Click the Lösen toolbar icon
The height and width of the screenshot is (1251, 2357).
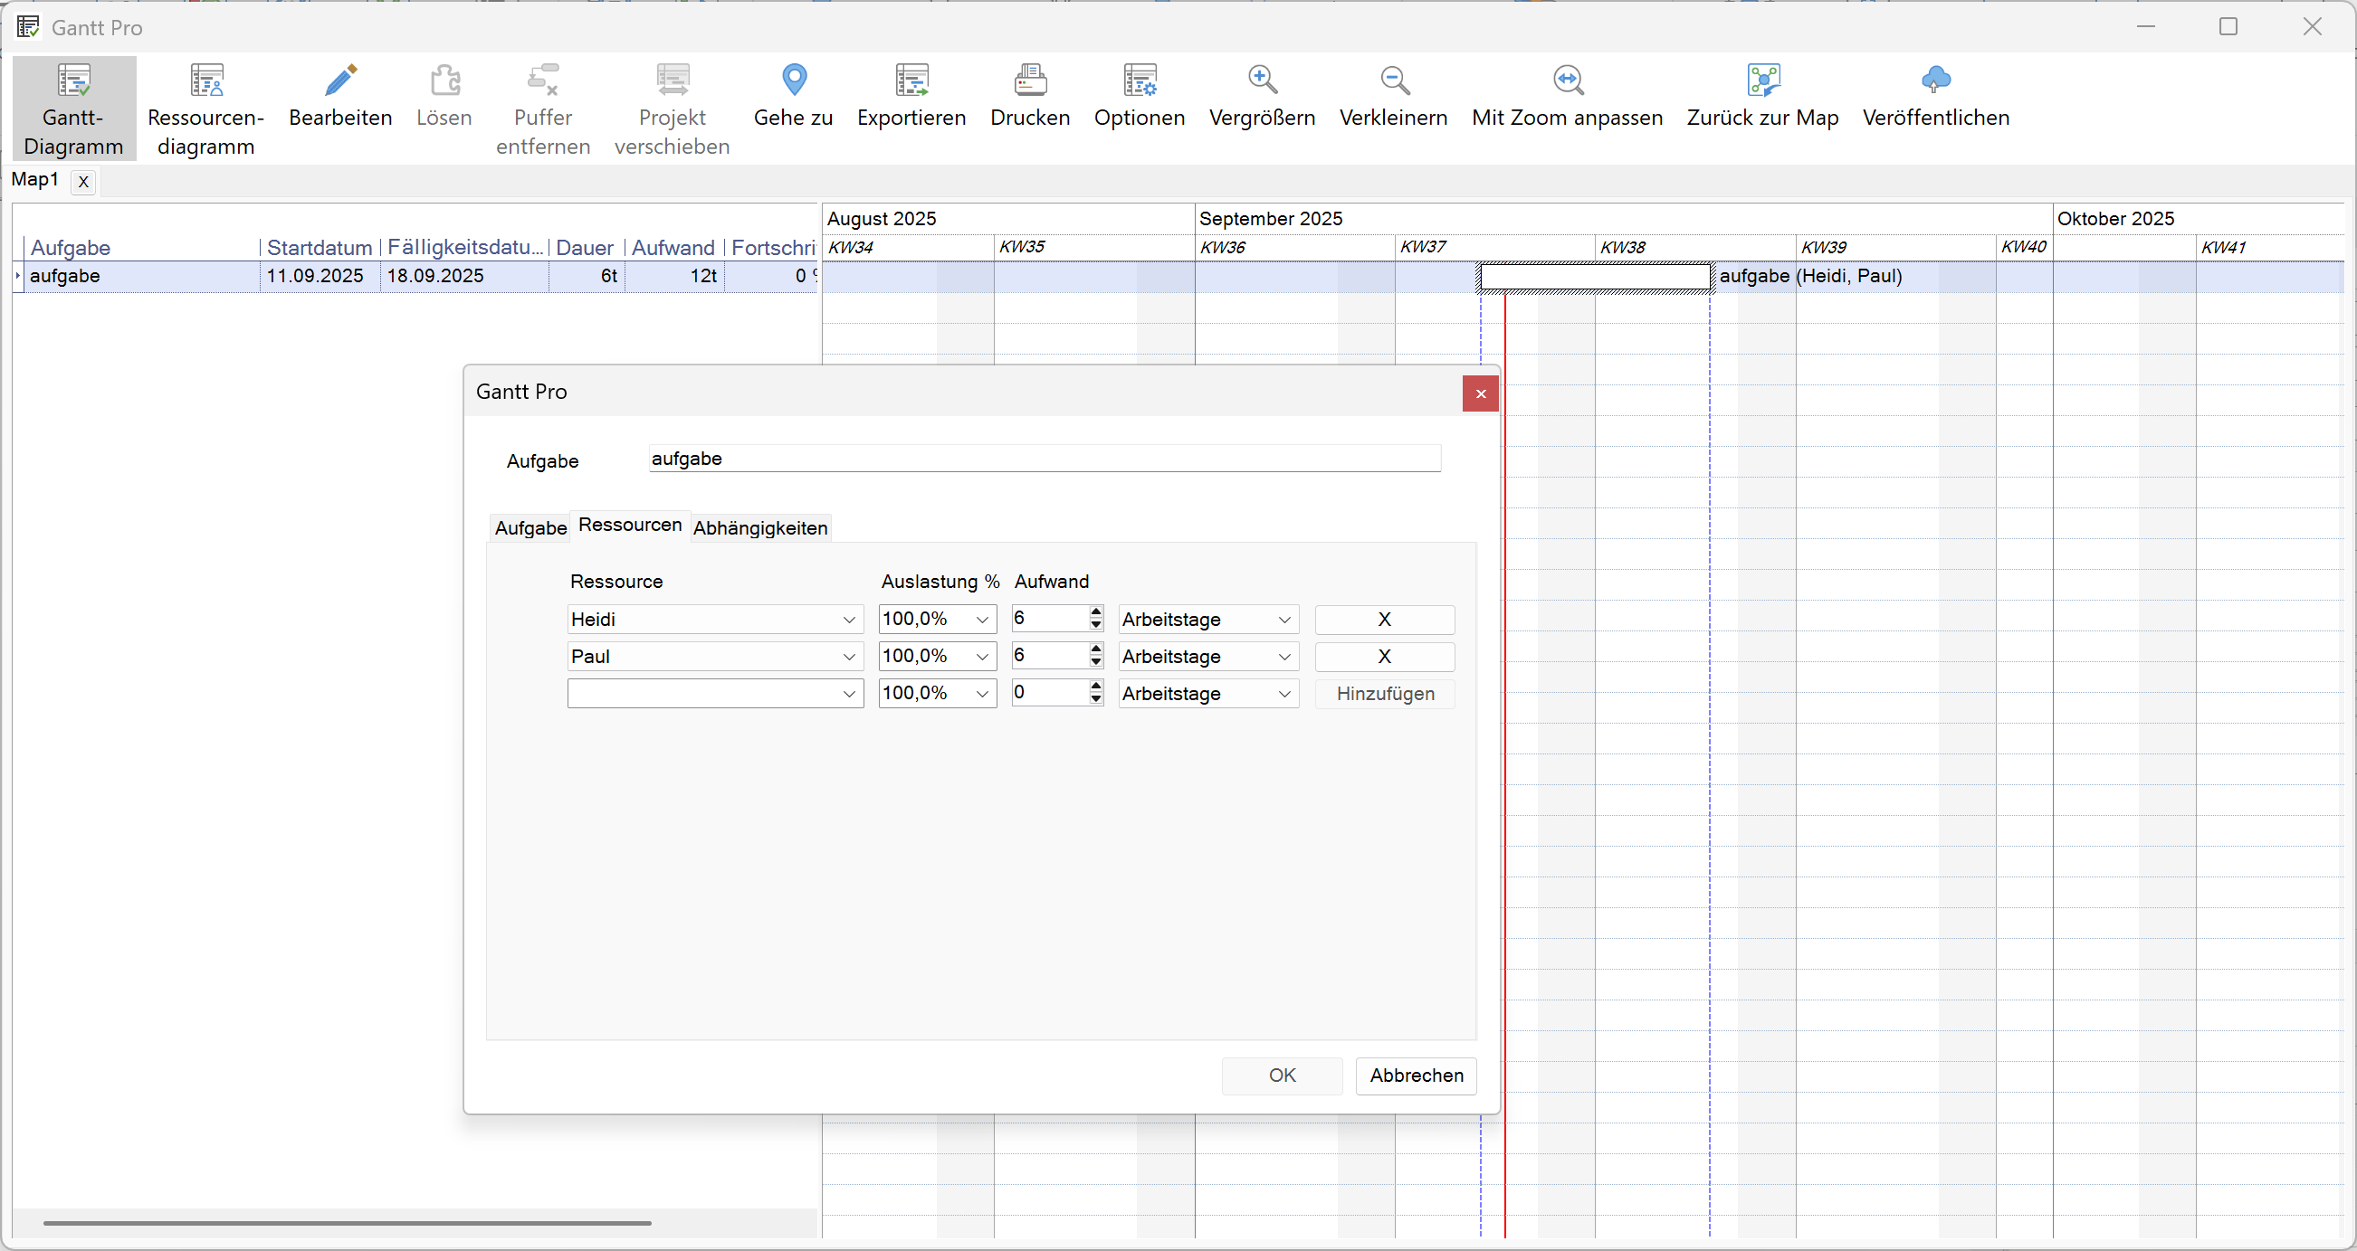[444, 81]
